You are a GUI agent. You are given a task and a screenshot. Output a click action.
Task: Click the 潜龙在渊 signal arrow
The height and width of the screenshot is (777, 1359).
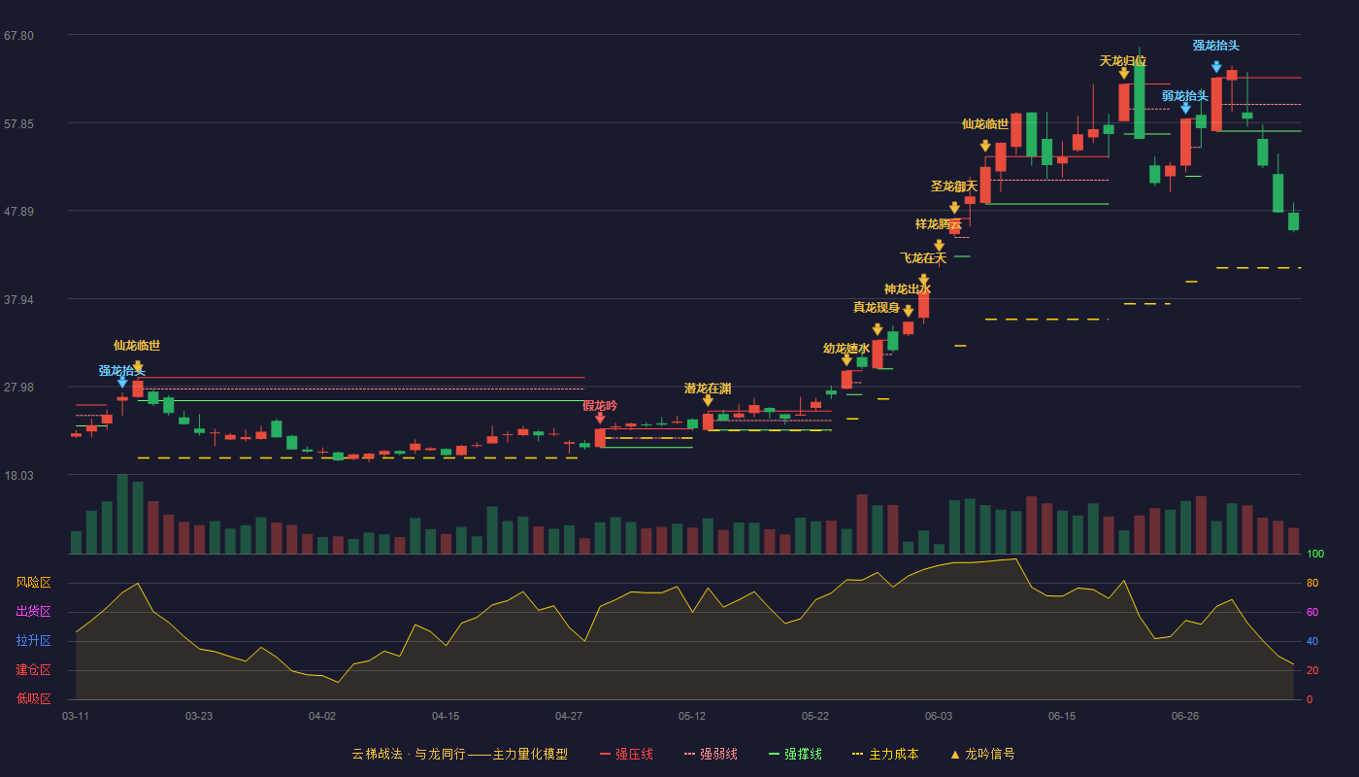click(x=708, y=400)
